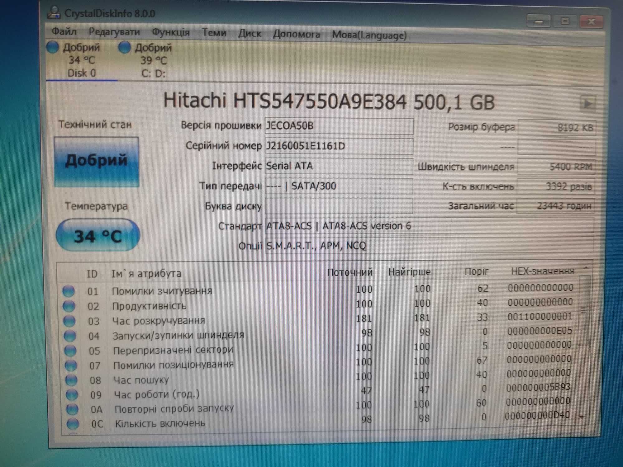Open the Теми menu
623x467 pixels.
pyautogui.click(x=214, y=32)
